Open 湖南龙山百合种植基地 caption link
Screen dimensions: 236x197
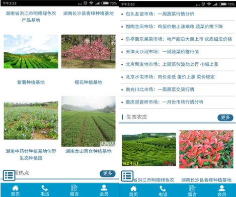click(x=88, y=151)
